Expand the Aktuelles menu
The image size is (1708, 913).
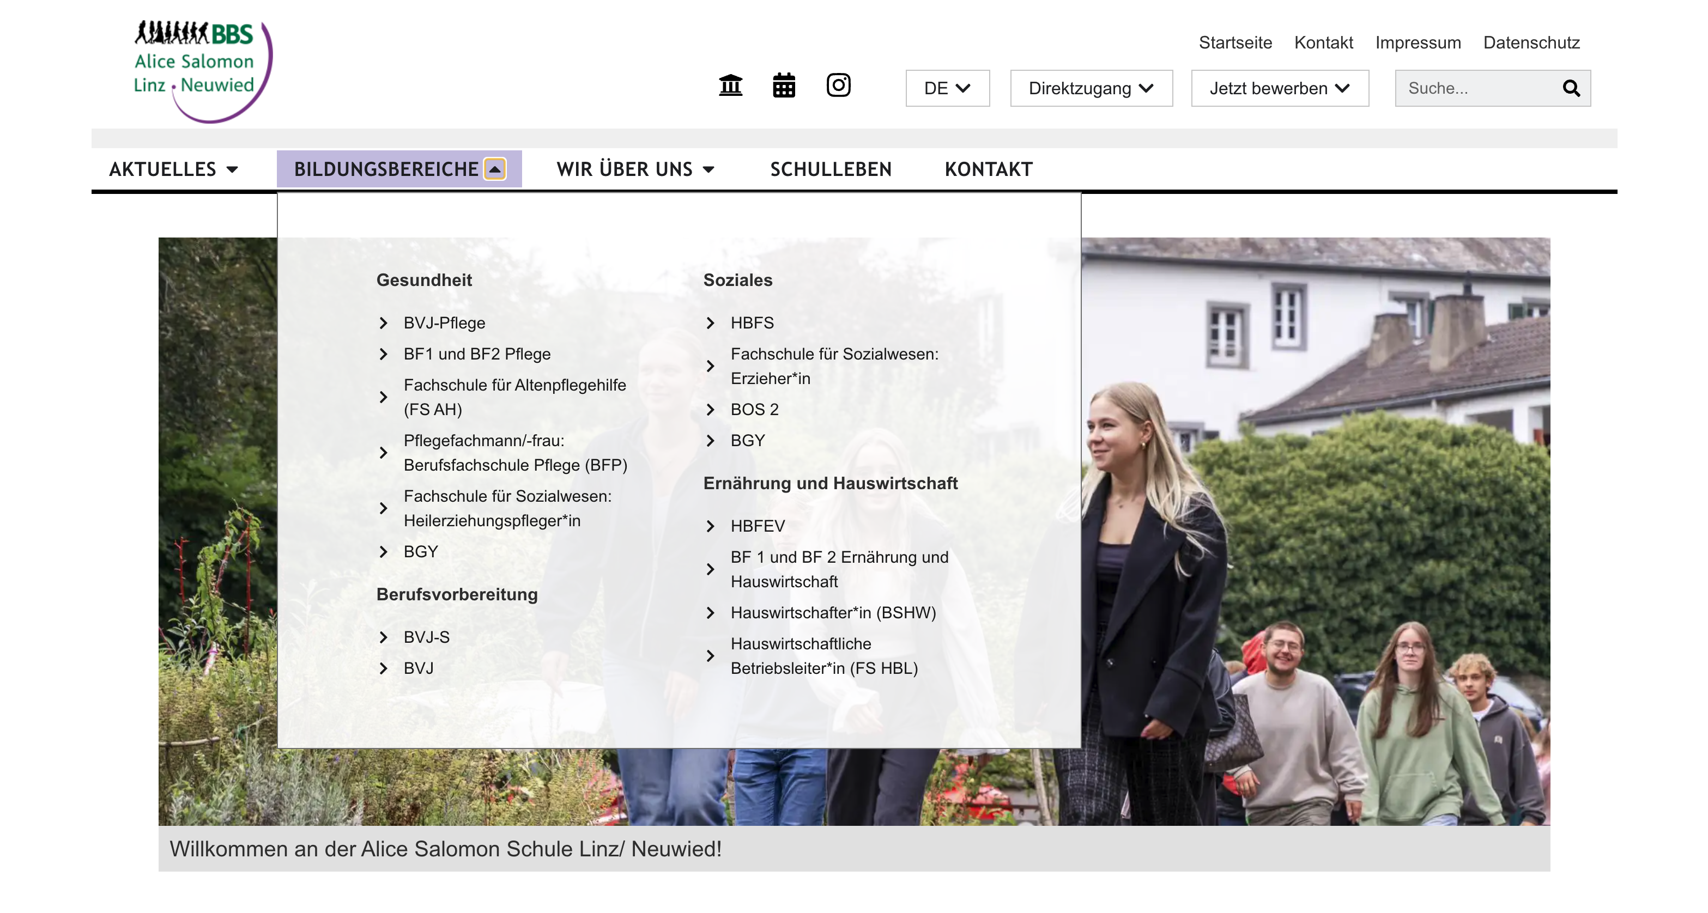tap(174, 169)
